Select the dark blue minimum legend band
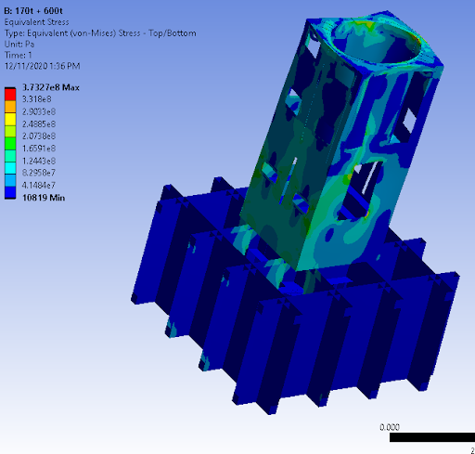The height and width of the screenshot is (454, 475). [x=10, y=192]
